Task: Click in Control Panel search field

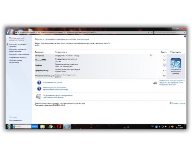Action: 169,32
